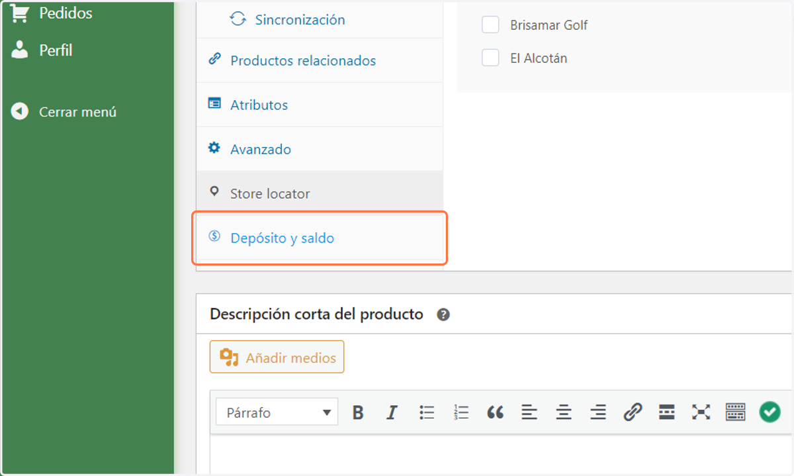
Task: Click the Perfil user icon
Action: [x=20, y=50]
